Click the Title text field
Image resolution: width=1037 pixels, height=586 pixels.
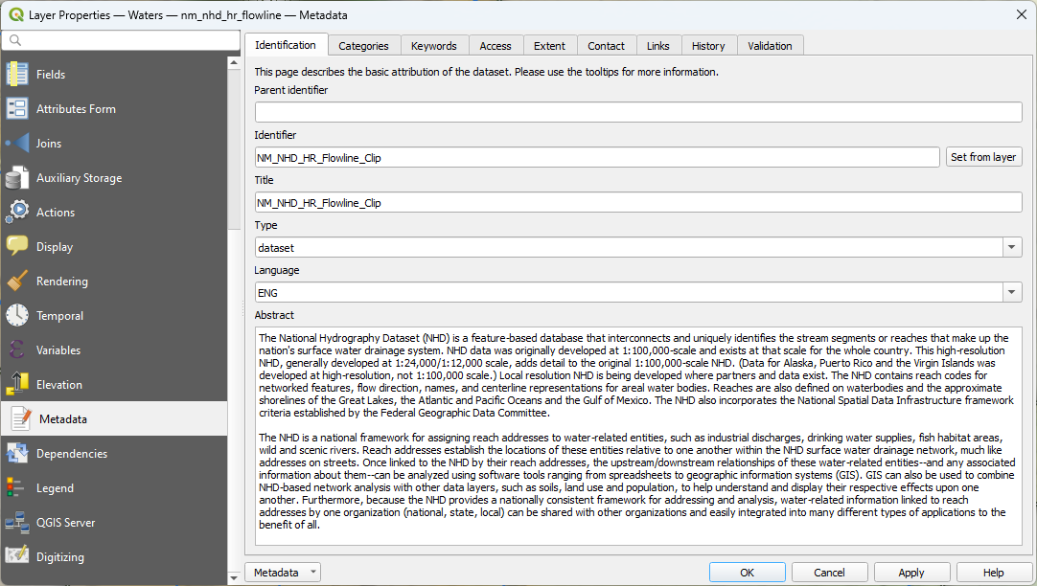click(638, 202)
